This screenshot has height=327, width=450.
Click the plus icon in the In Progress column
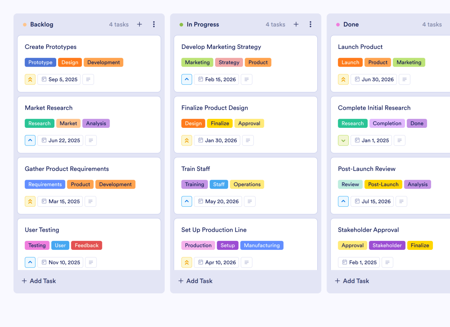pos(296,24)
